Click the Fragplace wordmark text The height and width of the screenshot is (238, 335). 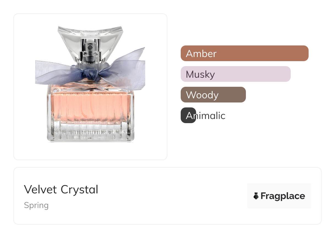coord(283,196)
